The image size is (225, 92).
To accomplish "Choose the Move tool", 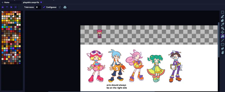I will click(222, 32).
